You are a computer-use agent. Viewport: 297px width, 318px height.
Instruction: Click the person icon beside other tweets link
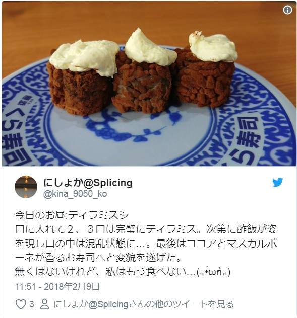(44, 304)
